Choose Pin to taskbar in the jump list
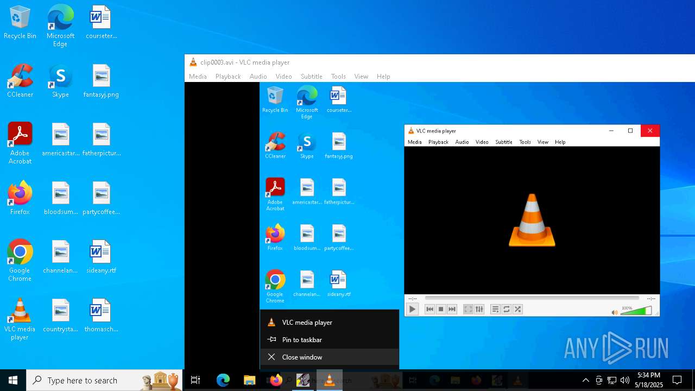The height and width of the screenshot is (391, 695). click(x=330, y=340)
